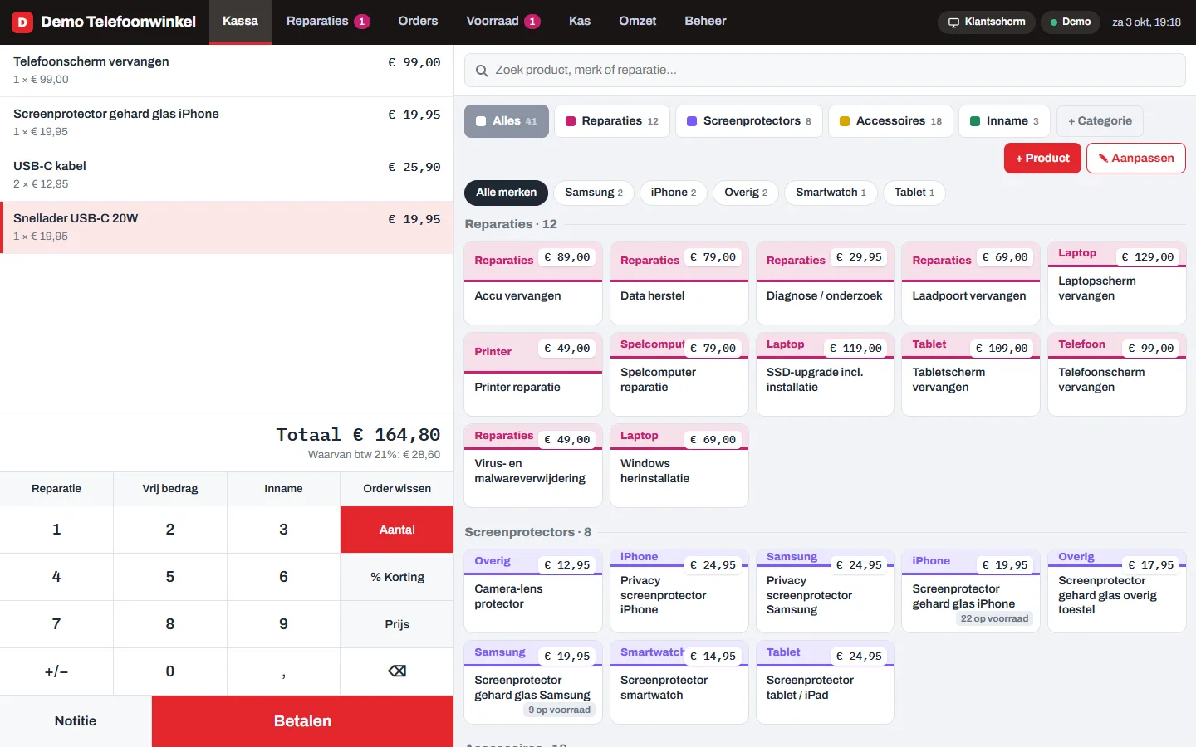This screenshot has width=1196, height=747.
Task: Click the search magnifier icon
Action: (x=482, y=71)
